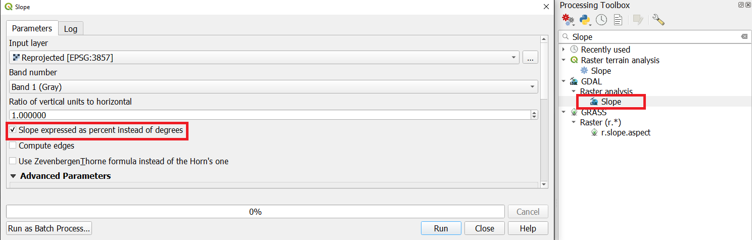The width and height of the screenshot is (752, 240).
Task: Open toolbox Options wrench icon
Action: tap(658, 20)
